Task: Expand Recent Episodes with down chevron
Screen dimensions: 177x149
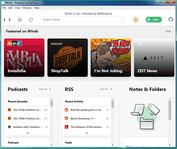Action: point(28,133)
